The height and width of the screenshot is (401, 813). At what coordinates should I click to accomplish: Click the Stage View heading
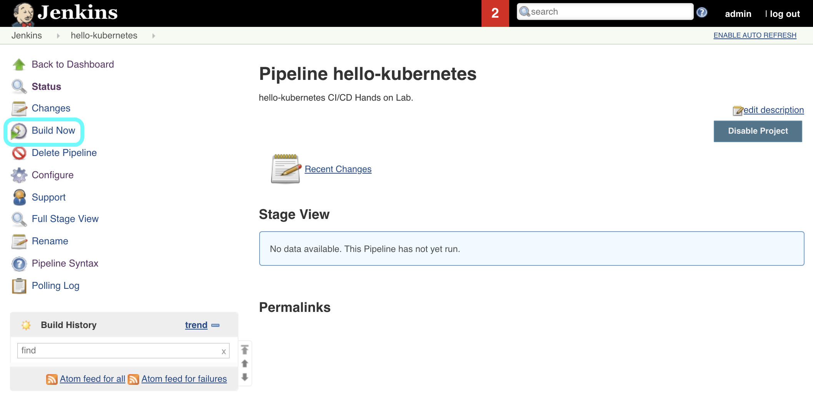tap(294, 214)
